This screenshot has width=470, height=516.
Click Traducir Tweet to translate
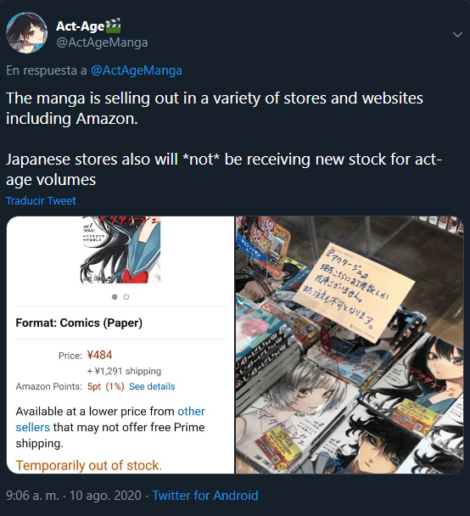click(x=41, y=201)
